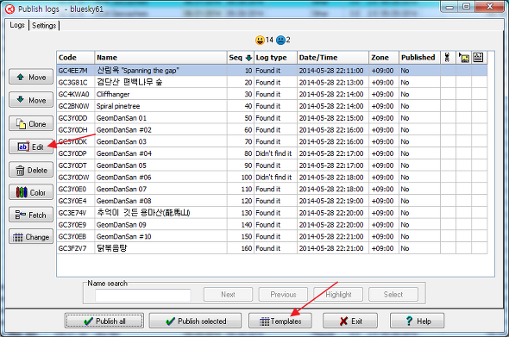
Task: Sort by Date/Time column header
Action: (333, 58)
